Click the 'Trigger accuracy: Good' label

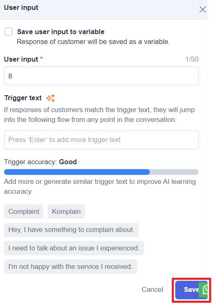(x=40, y=162)
